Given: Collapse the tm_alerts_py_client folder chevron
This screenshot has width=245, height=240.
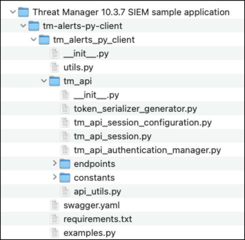Looking at the screenshot, I should pyautogui.click(x=33, y=39).
